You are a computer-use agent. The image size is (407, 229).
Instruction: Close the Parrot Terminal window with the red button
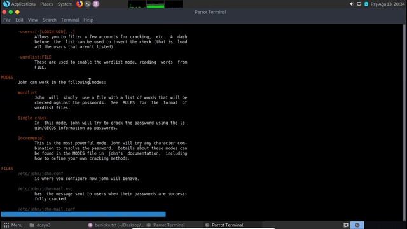pos(4,12)
